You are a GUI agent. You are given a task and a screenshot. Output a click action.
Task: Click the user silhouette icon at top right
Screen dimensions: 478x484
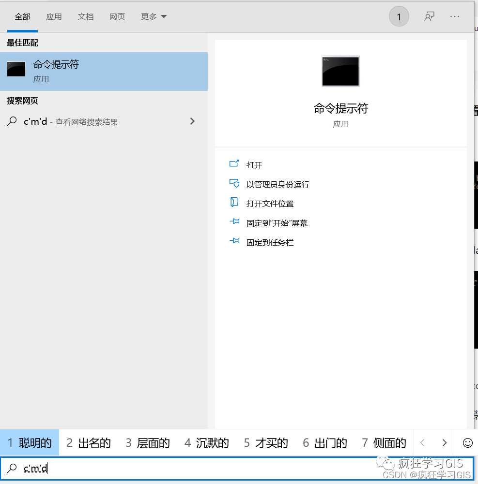429,16
